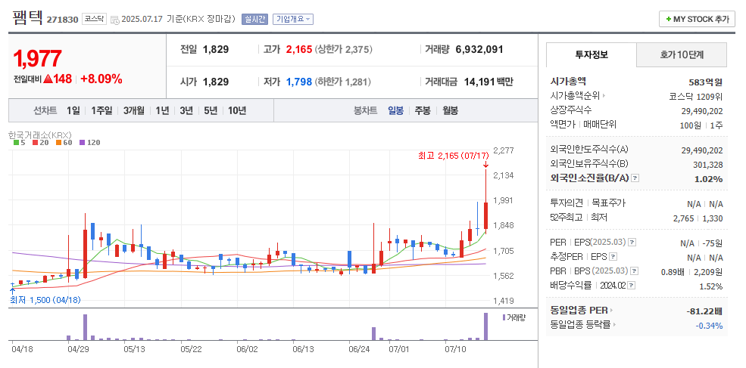Click the red 20-day moving average legend square

pos(35,143)
